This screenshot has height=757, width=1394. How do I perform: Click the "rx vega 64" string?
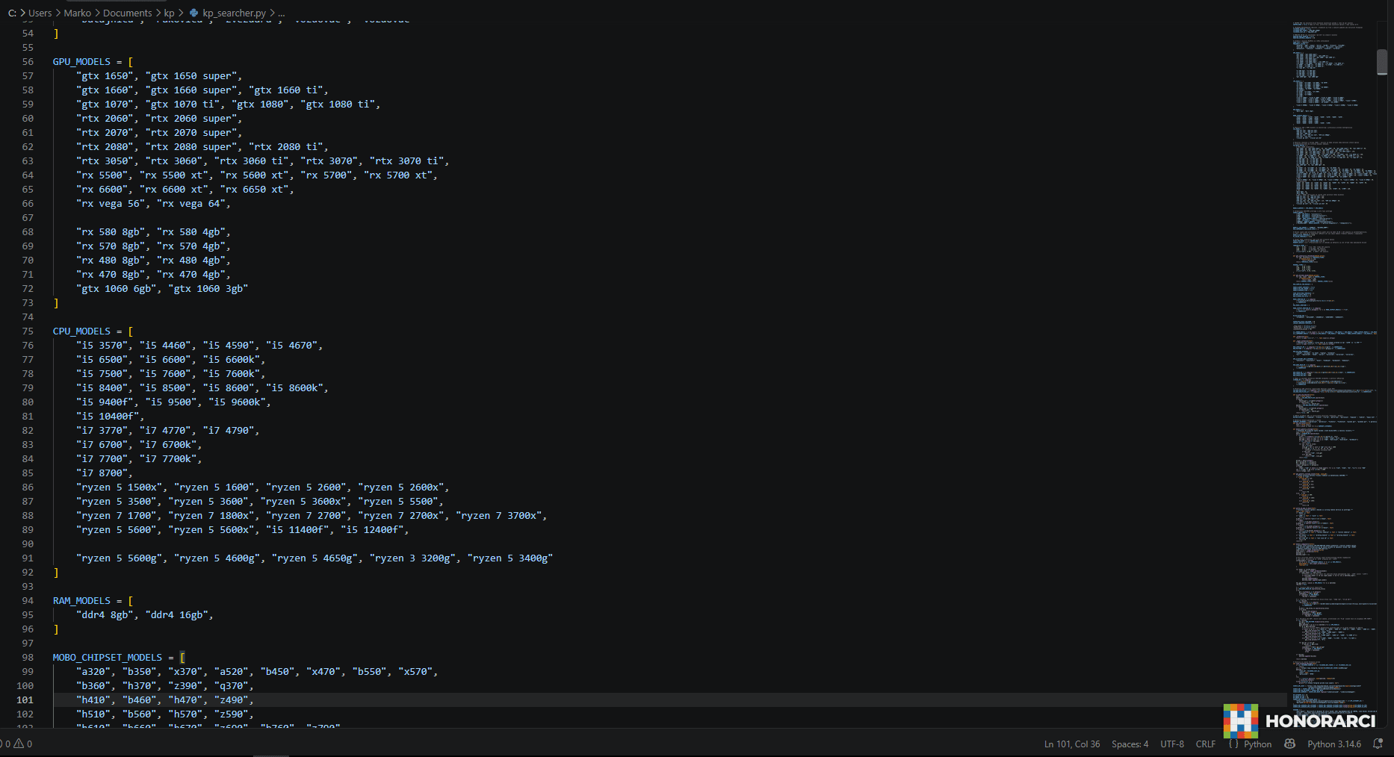[x=190, y=203]
